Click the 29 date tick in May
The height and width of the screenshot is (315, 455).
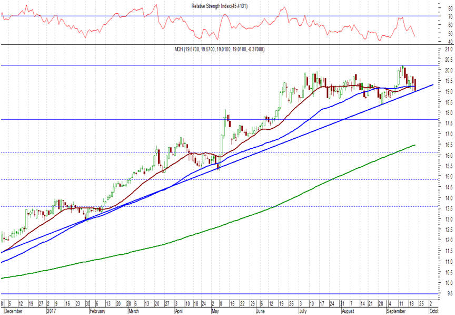click(252, 304)
